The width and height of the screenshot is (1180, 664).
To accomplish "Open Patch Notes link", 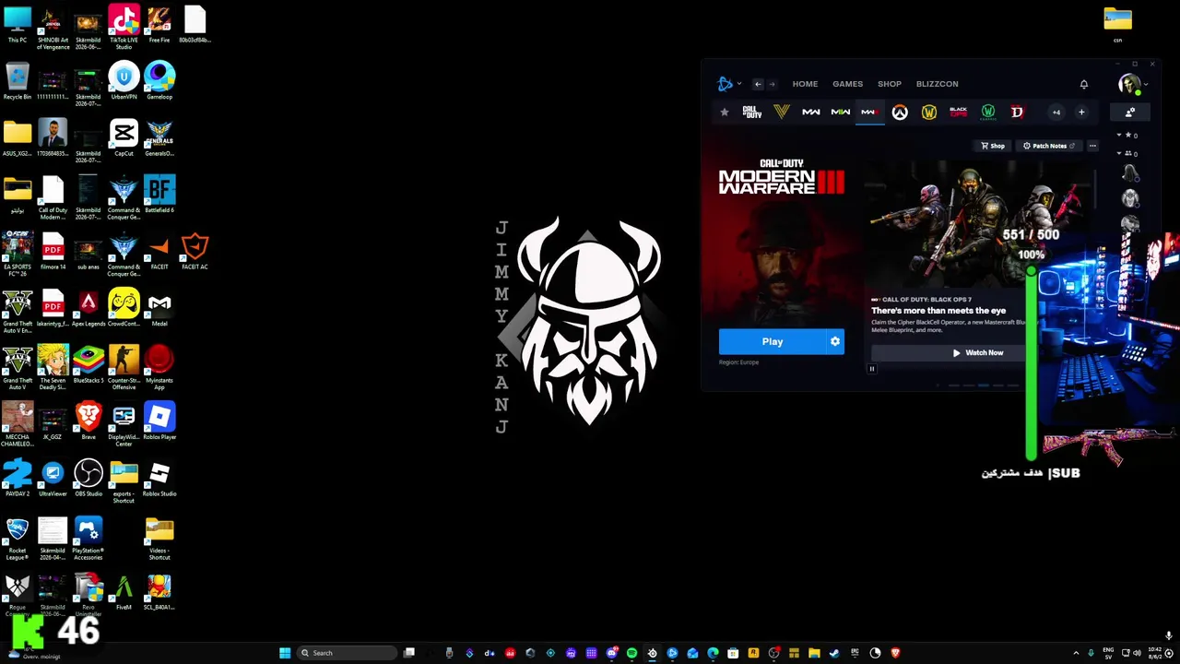I will point(1049,146).
